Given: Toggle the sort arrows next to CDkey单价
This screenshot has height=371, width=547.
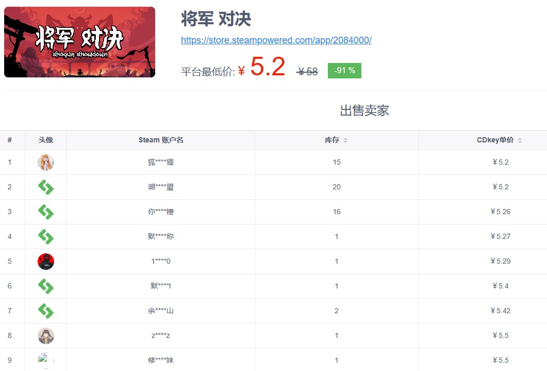Looking at the screenshot, I should [x=520, y=140].
